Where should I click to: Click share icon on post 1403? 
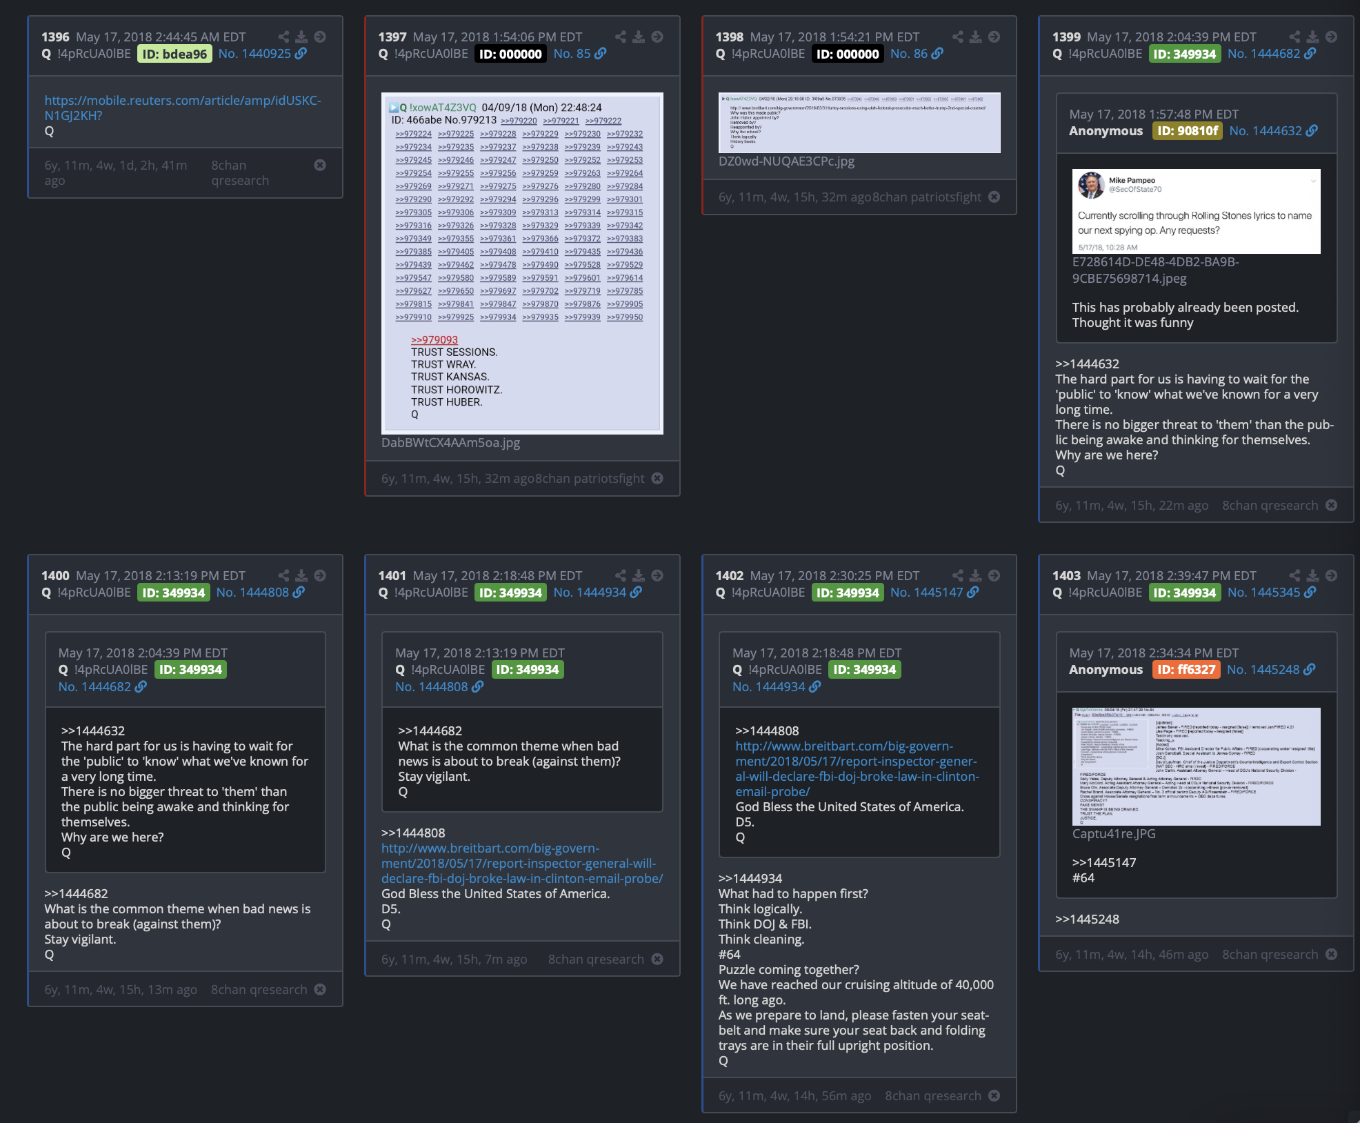tap(1294, 576)
